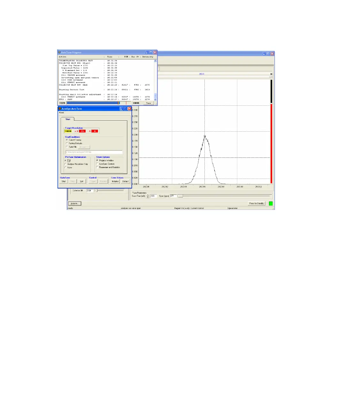Screen dimensions: 345x414
Task: Click the AutoTune Progress window title icon
Action: tap(59, 52)
